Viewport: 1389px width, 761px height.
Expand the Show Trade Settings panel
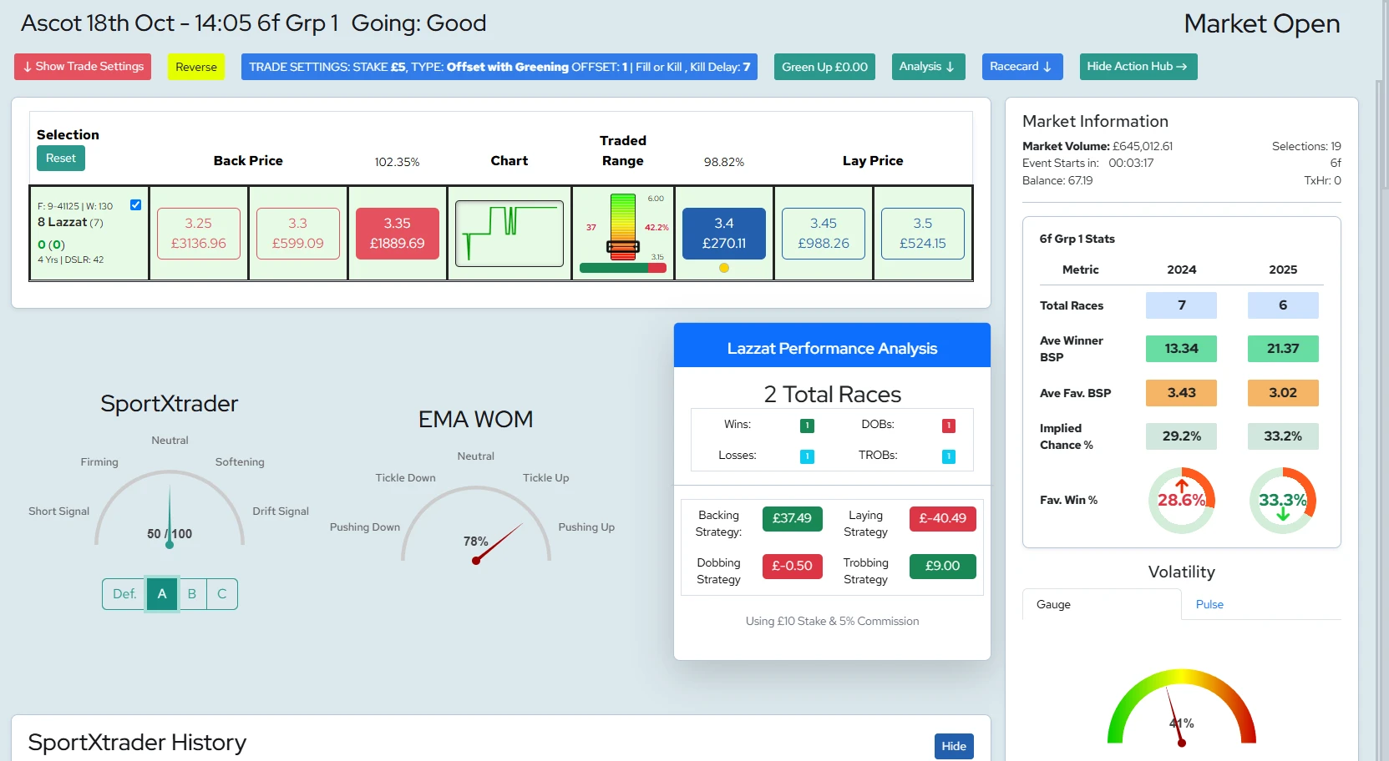click(x=83, y=67)
